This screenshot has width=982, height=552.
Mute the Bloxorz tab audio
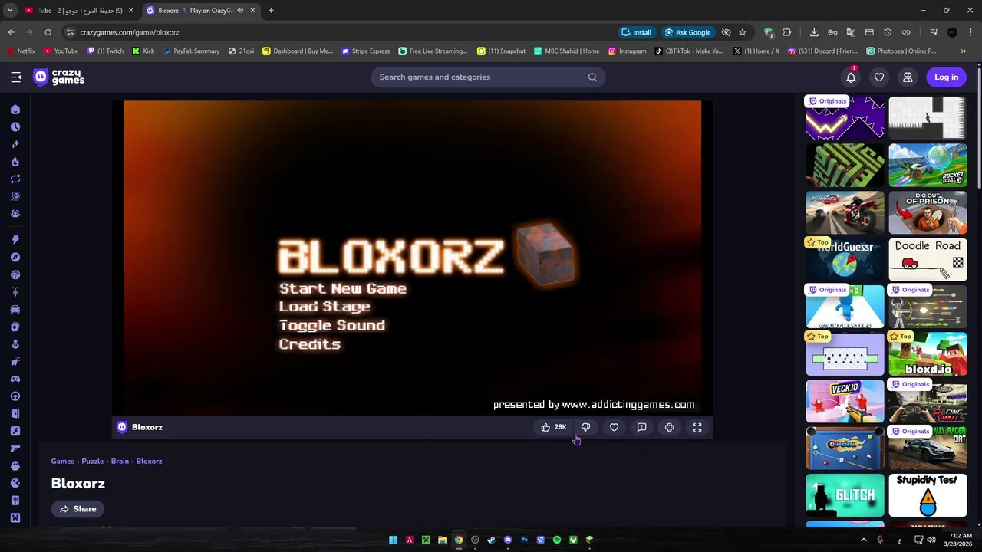(x=240, y=11)
